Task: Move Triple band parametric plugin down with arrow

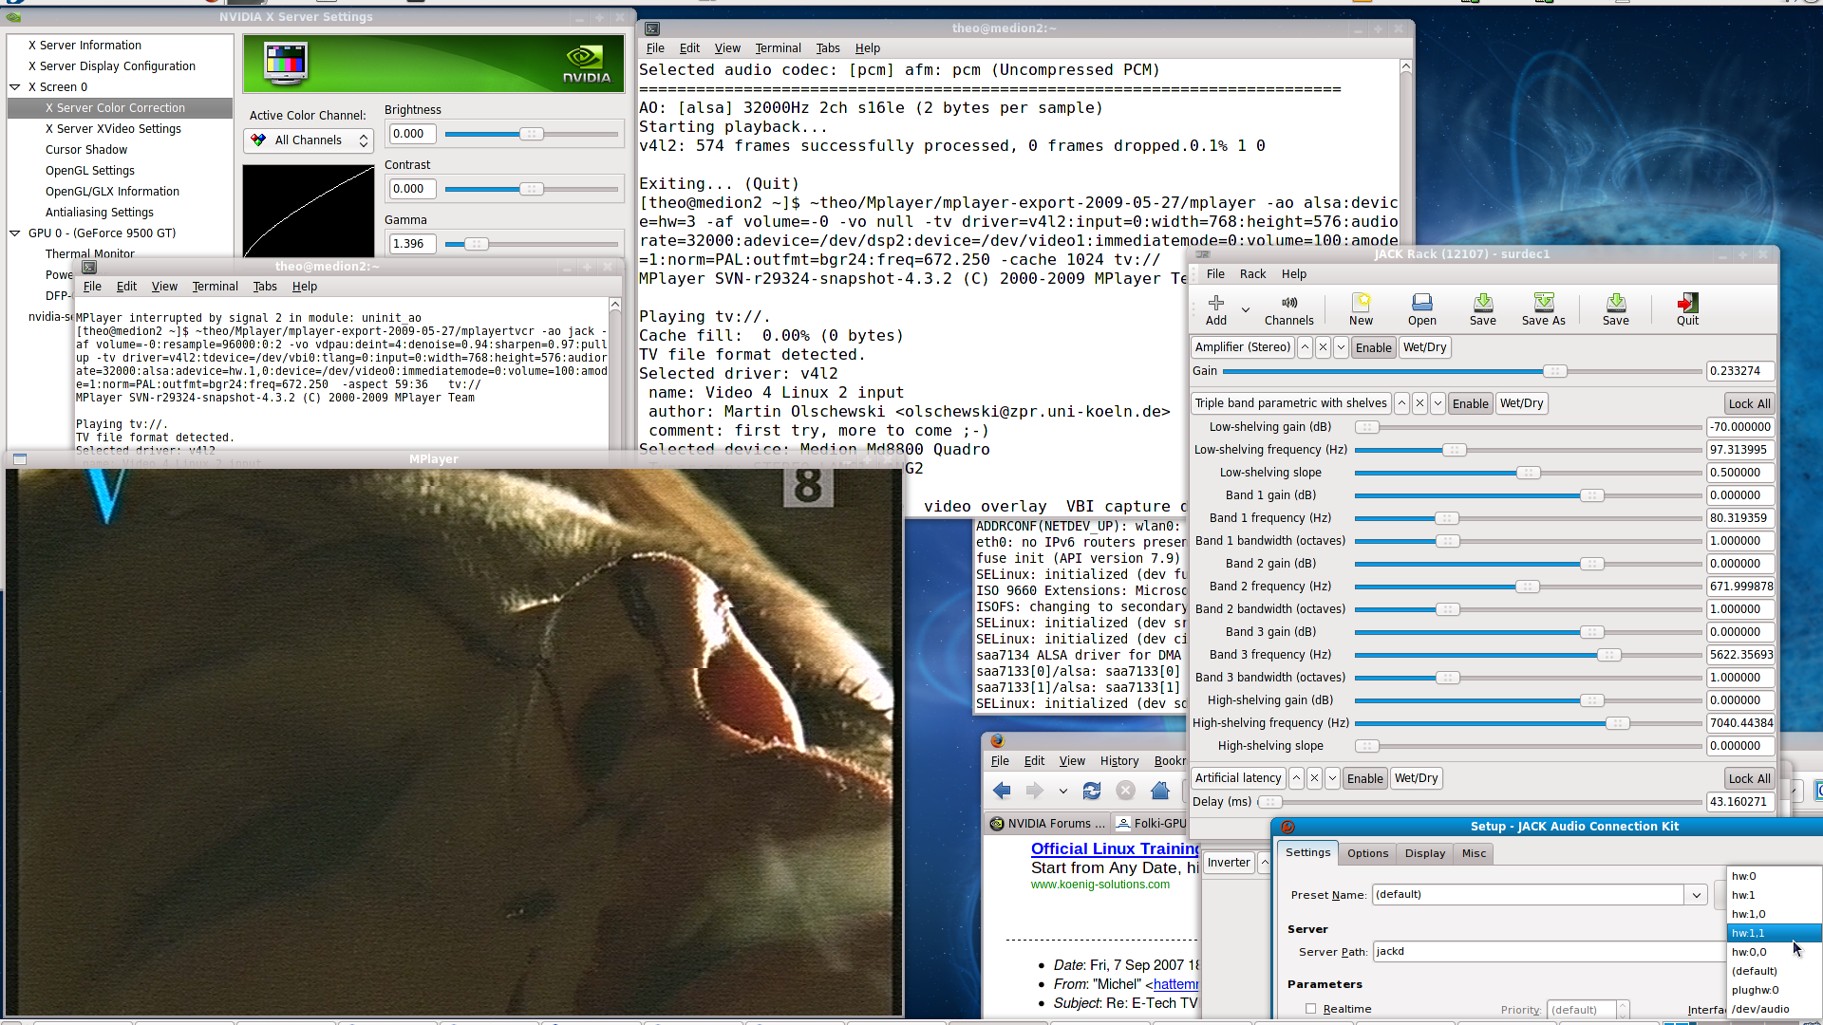Action: click(1438, 403)
